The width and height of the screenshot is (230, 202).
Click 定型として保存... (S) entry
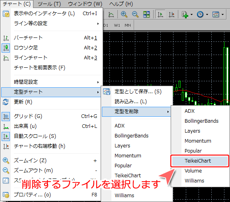137,92
